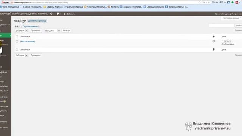The image size is (242, 136).
Task: Click the comment count bubble of (без названия) row
Action: click(214, 41)
